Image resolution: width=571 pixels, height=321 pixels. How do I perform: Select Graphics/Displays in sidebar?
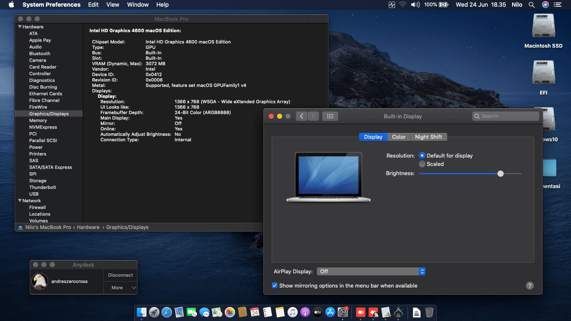(x=49, y=114)
